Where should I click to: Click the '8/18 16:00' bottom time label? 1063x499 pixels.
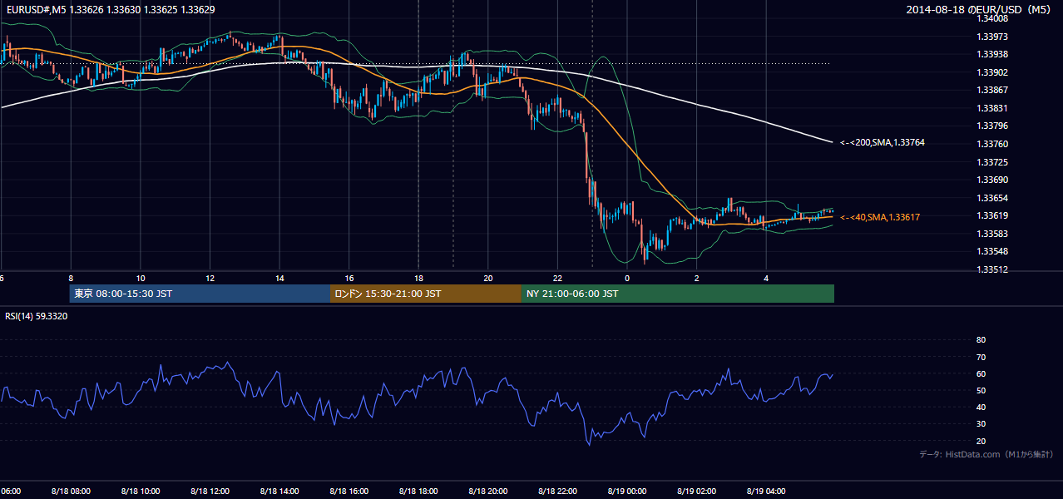(x=349, y=491)
